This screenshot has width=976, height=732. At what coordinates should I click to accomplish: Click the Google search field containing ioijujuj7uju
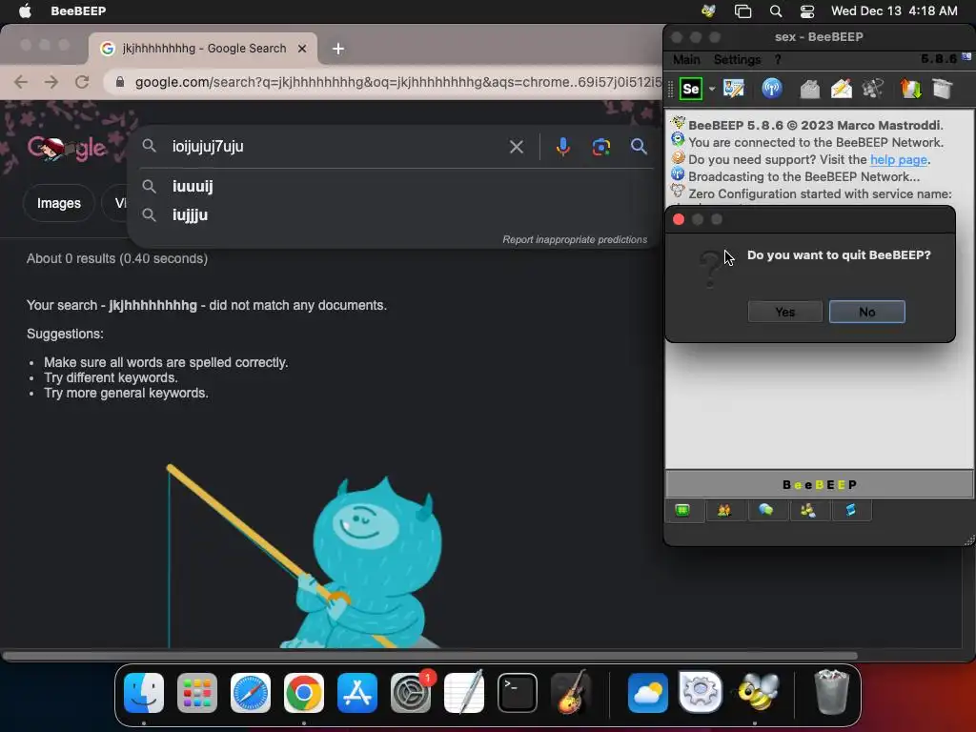(336, 146)
